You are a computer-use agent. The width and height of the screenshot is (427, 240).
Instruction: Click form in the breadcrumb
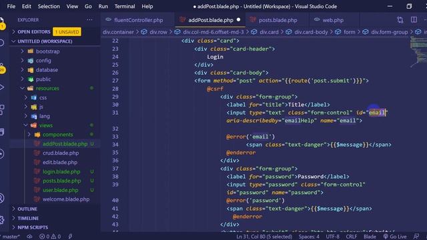[x=349, y=32]
